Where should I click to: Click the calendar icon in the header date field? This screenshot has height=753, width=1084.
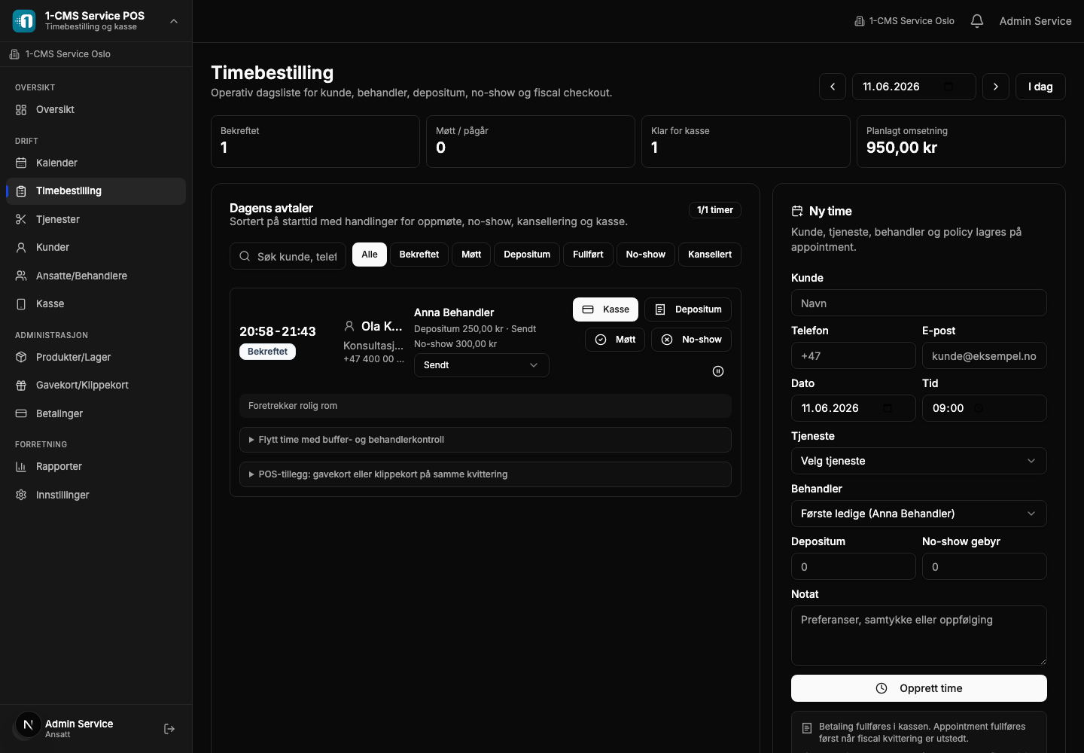pyautogui.click(x=948, y=87)
